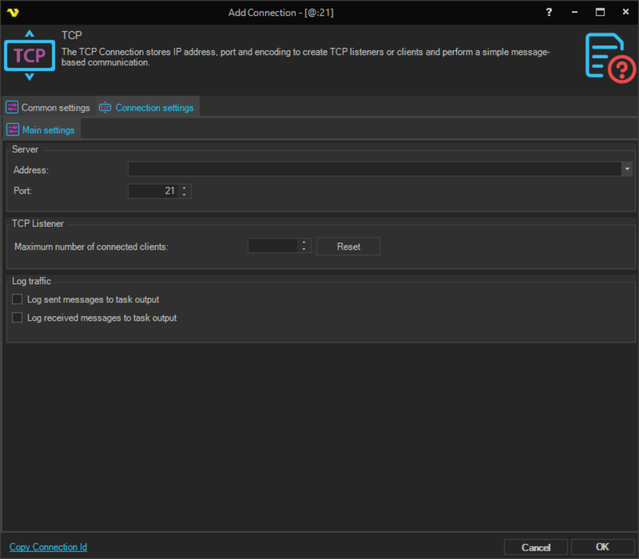Click the Connection settings TCP tab icon
Screen dimensions: 639x559
point(105,107)
